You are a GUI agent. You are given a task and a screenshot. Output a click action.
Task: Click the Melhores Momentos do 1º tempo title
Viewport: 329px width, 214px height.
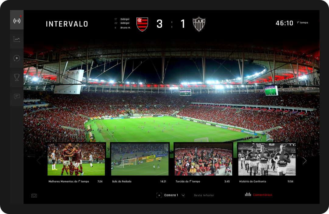(x=69, y=181)
